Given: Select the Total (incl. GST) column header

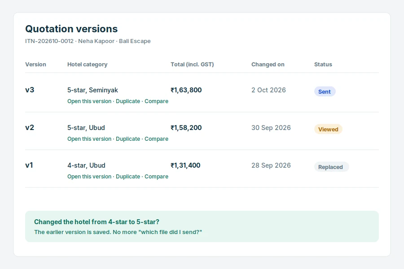Looking at the screenshot, I should (192, 65).
